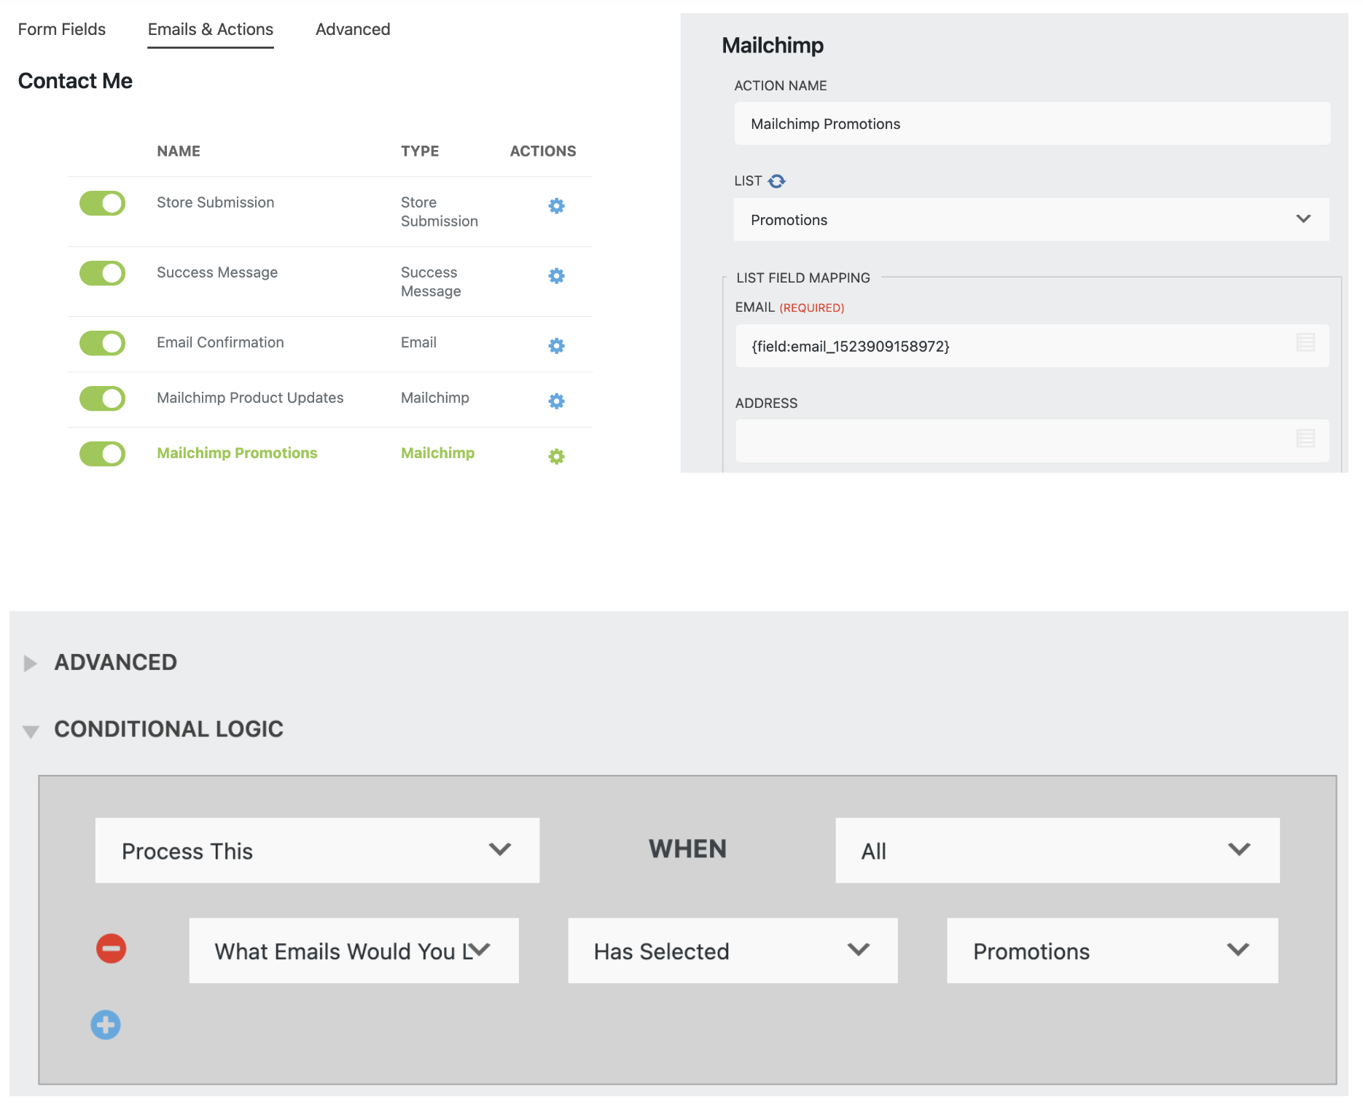This screenshot has height=1110, width=1363.
Task: Toggle the Mailchimp Promotions action off
Action: (102, 454)
